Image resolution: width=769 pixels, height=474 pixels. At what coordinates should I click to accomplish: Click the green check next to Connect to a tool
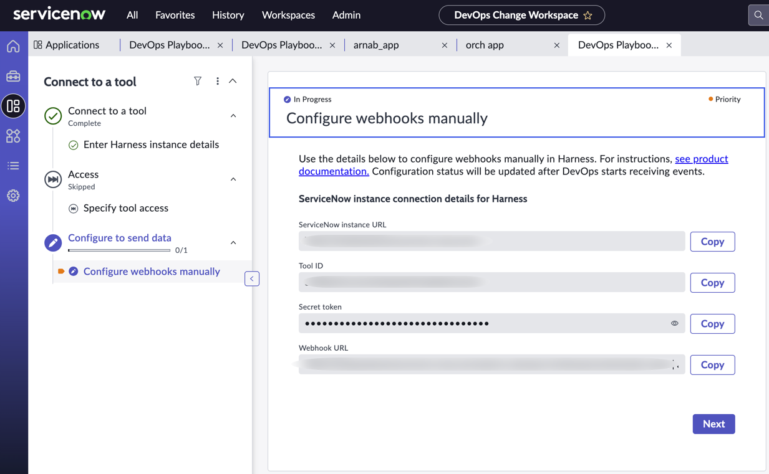click(x=53, y=116)
